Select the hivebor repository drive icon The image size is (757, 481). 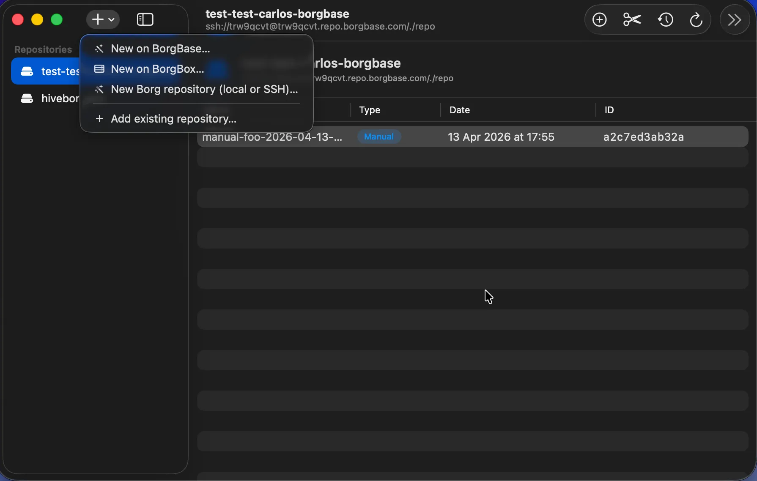[x=27, y=98]
